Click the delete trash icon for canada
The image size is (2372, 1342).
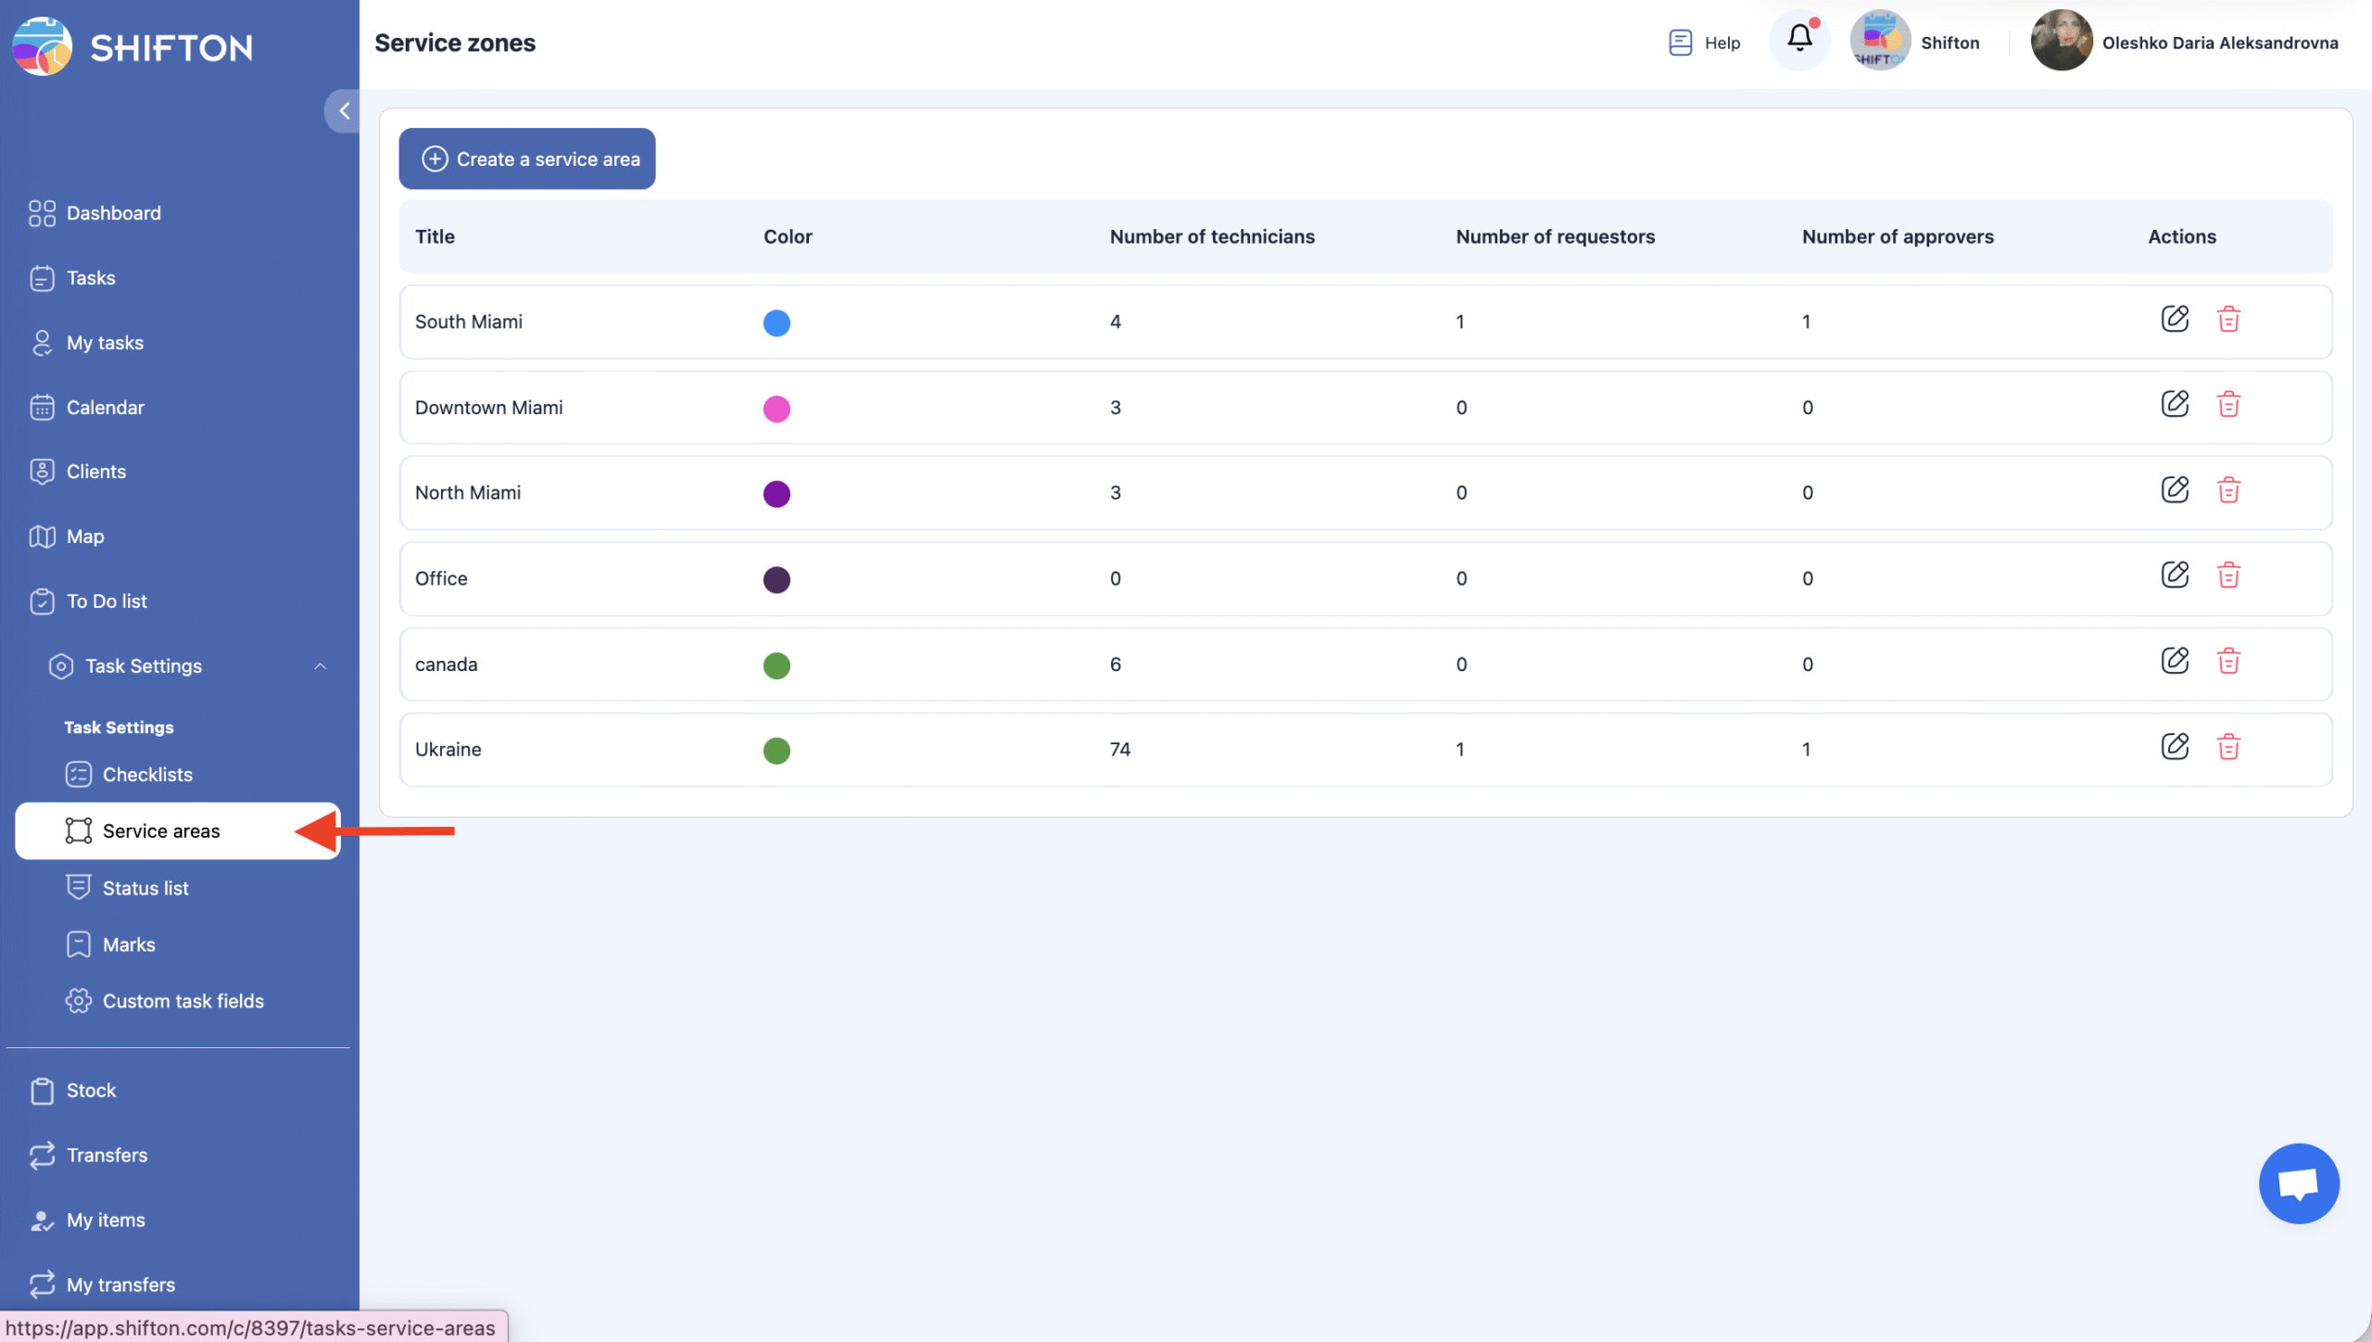(2227, 662)
